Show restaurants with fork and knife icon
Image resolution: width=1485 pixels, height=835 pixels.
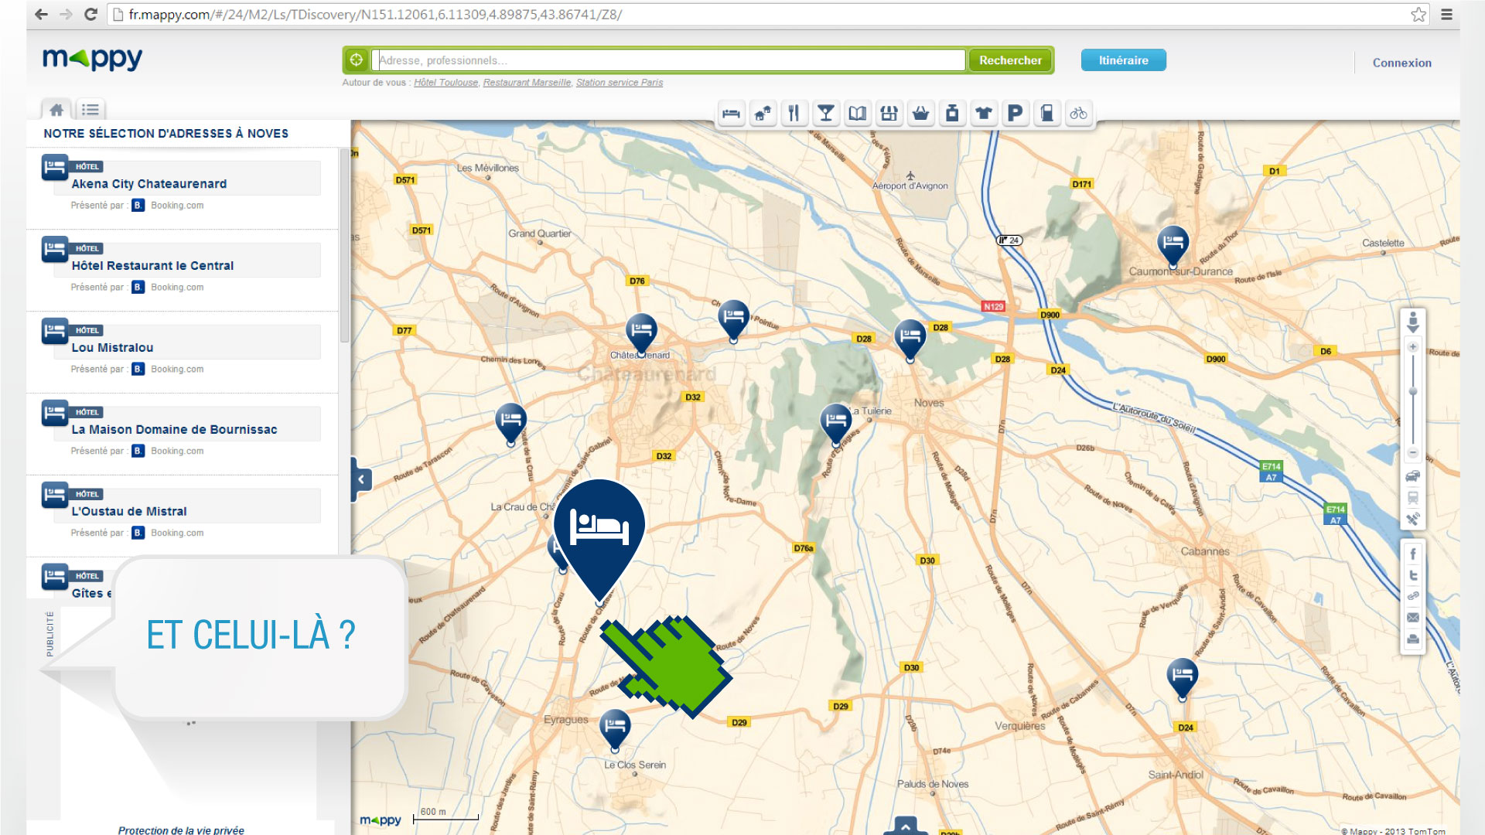click(x=794, y=114)
